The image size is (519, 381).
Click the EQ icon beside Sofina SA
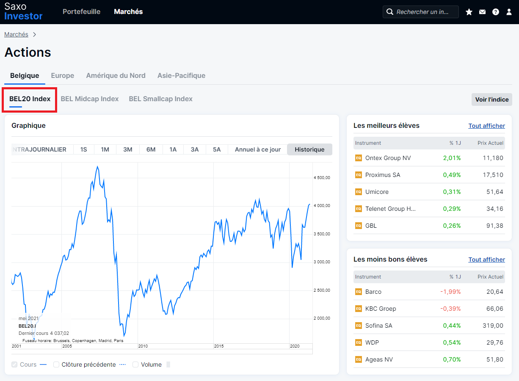[359, 326]
